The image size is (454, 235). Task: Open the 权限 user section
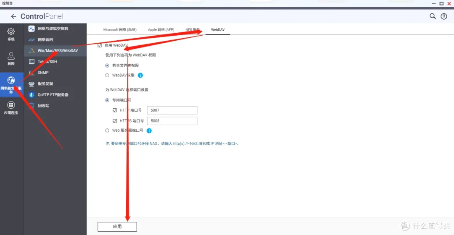[x=11, y=59]
